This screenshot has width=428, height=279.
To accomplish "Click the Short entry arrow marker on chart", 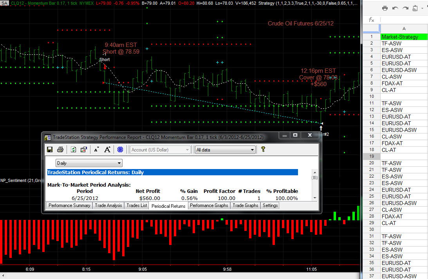I will point(105,67).
